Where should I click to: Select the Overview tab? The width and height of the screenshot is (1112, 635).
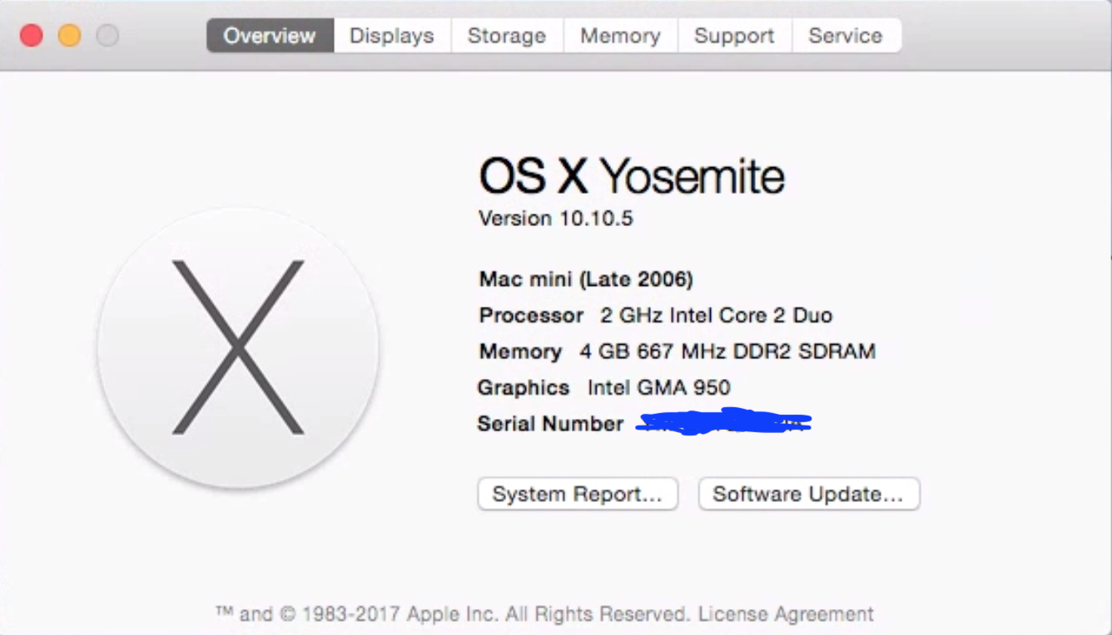[x=270, y=36]
